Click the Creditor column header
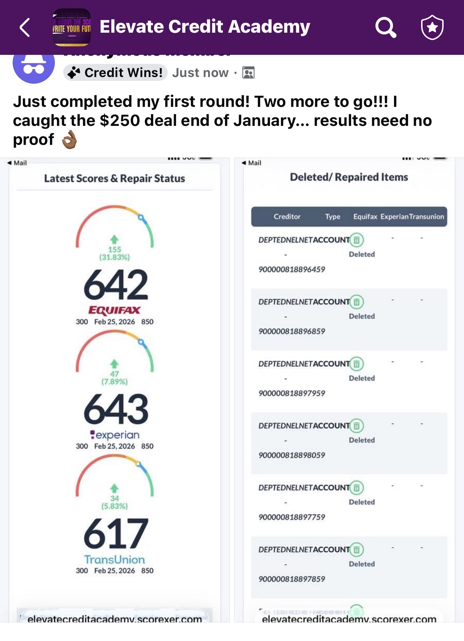 coord(287,217)
